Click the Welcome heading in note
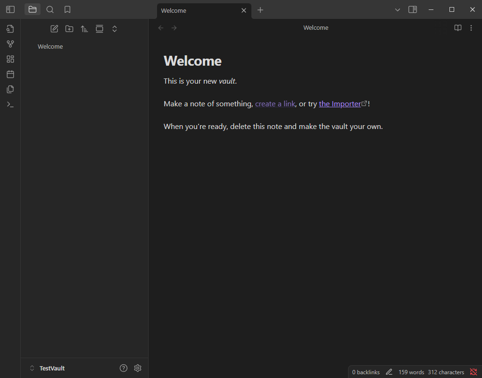 click(x=192, y=61)
